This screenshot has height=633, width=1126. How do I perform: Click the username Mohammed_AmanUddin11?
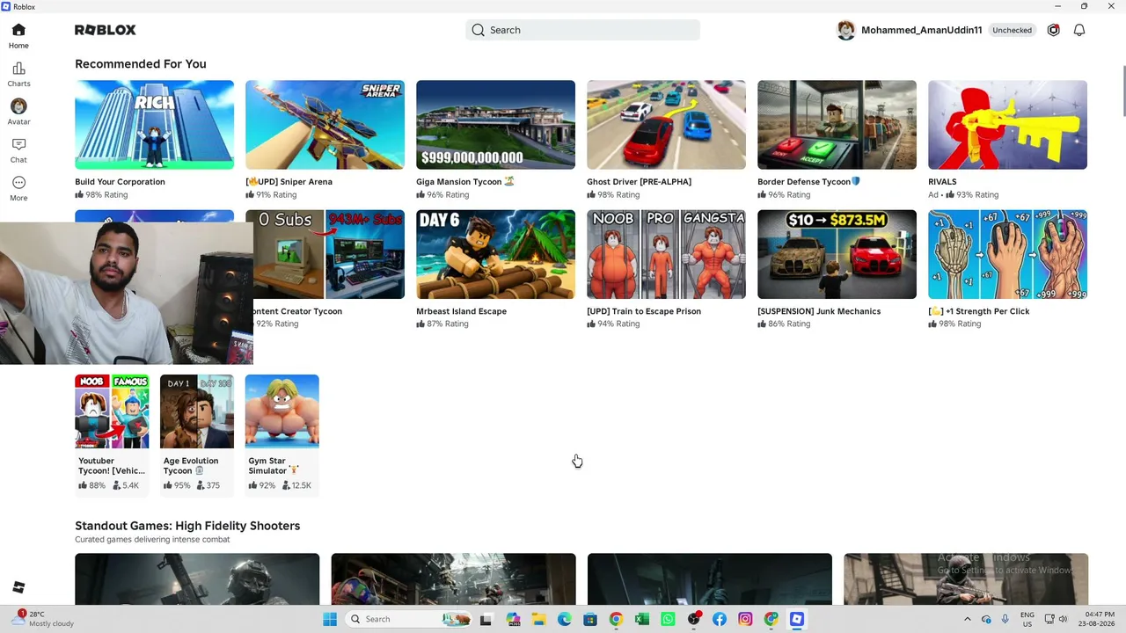(921, 30)
